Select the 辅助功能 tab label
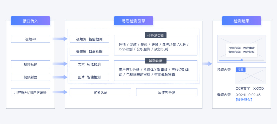Screen dimensions: 277x124 click(156, 61)
